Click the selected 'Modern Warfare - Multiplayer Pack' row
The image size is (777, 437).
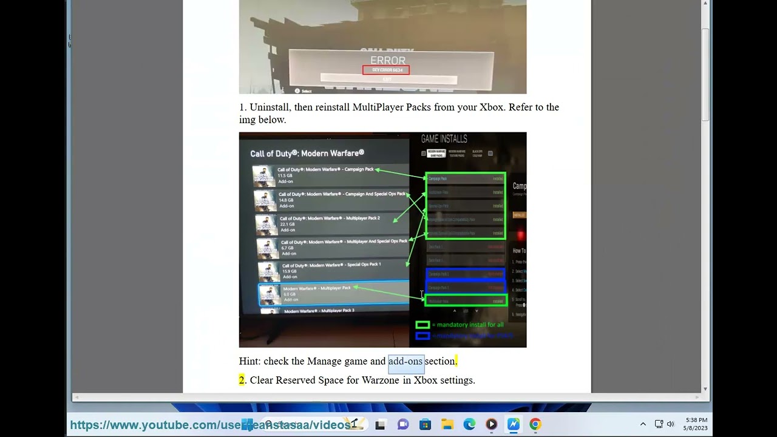pyautogui.click(x=333, y=294)
